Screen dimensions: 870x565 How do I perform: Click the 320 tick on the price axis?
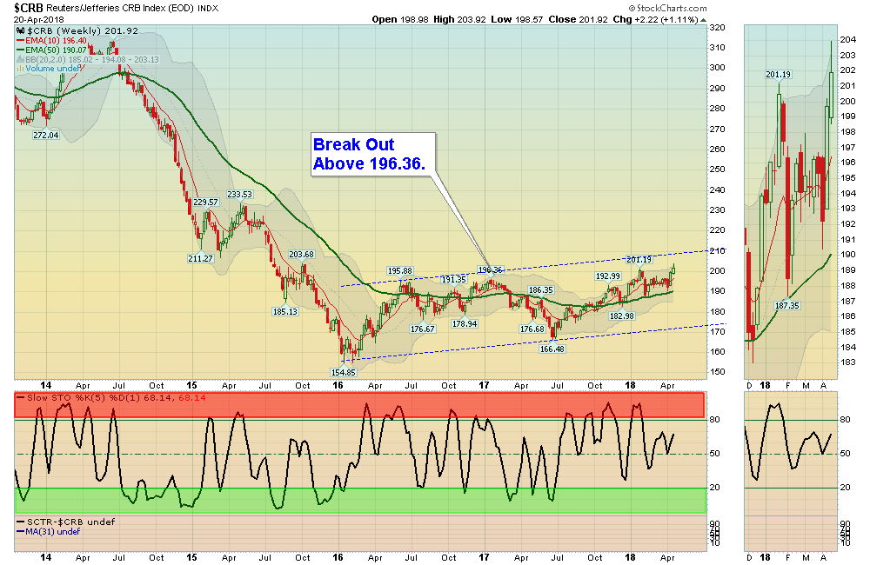point(718,27)
